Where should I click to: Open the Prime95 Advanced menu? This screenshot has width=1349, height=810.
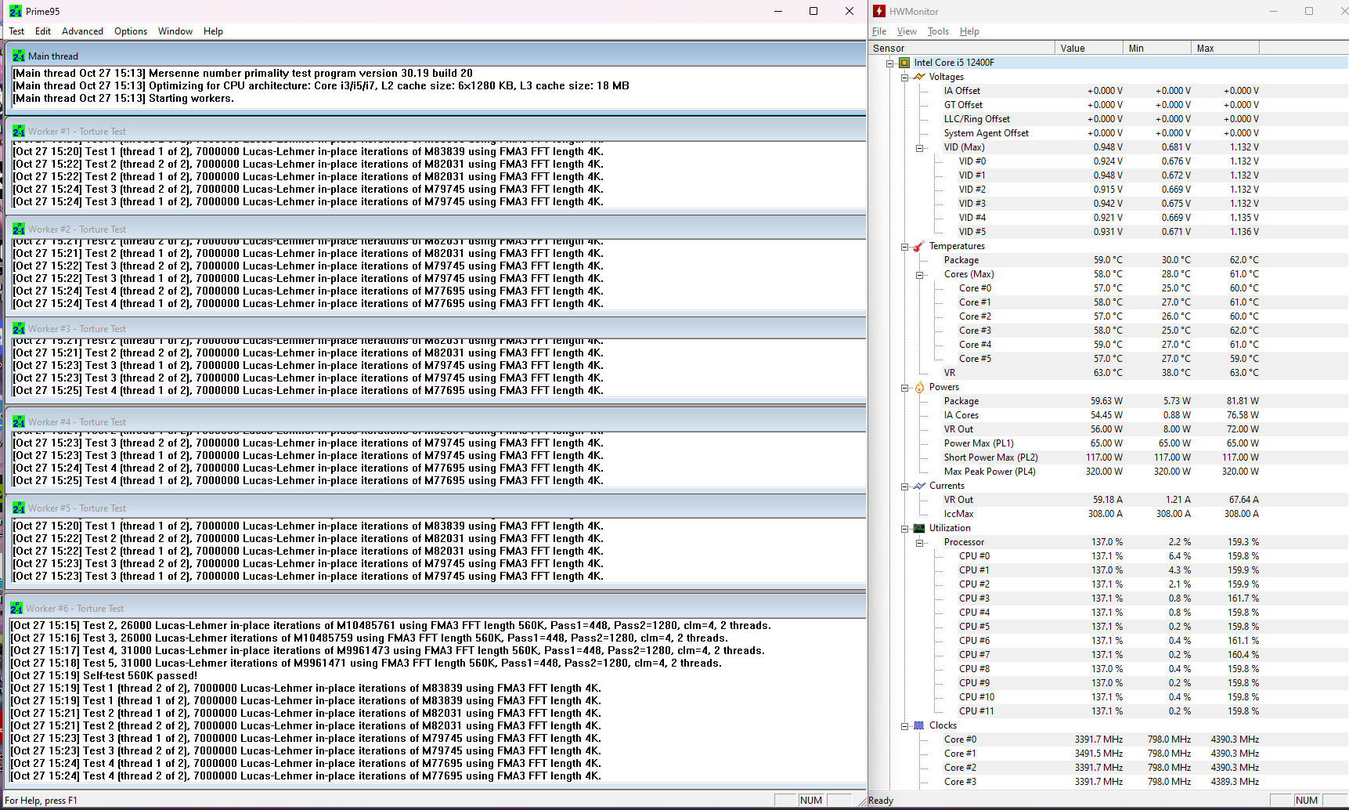tap(82, 31)
